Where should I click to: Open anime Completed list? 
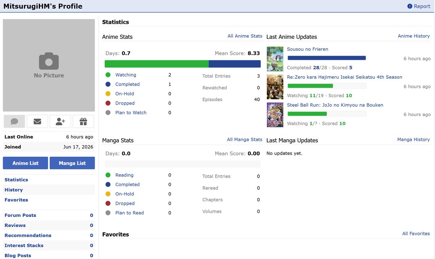point(127,84)
